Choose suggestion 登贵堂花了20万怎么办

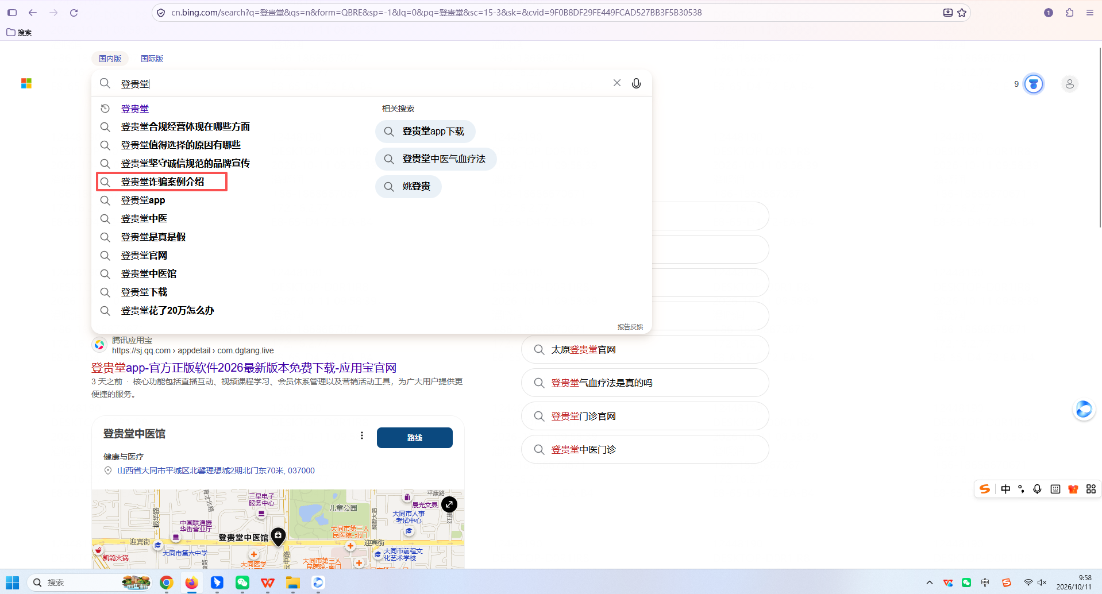point(167,311)
